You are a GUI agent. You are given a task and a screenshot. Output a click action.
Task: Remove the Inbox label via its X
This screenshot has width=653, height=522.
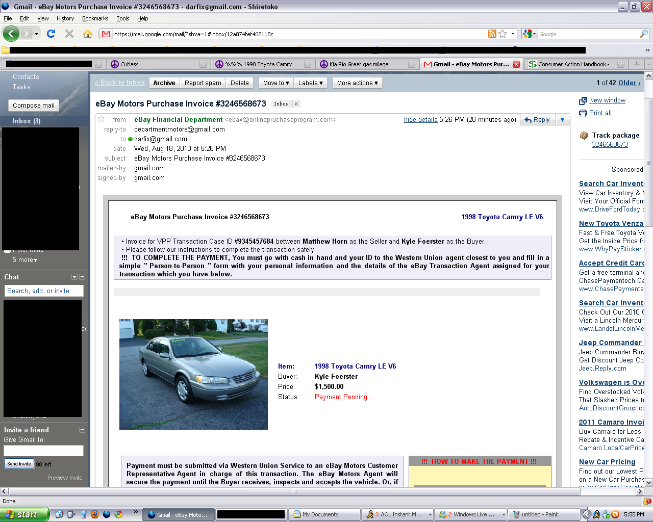coord(296,103)
